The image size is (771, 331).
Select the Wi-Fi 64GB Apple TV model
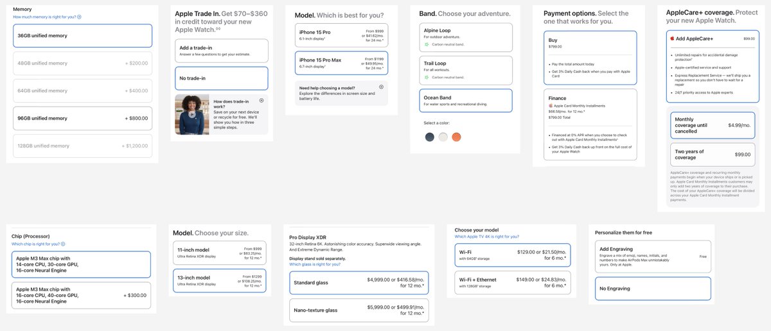point(512,255)
